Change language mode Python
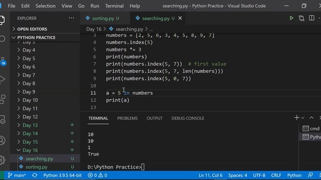 click(294, 175)
